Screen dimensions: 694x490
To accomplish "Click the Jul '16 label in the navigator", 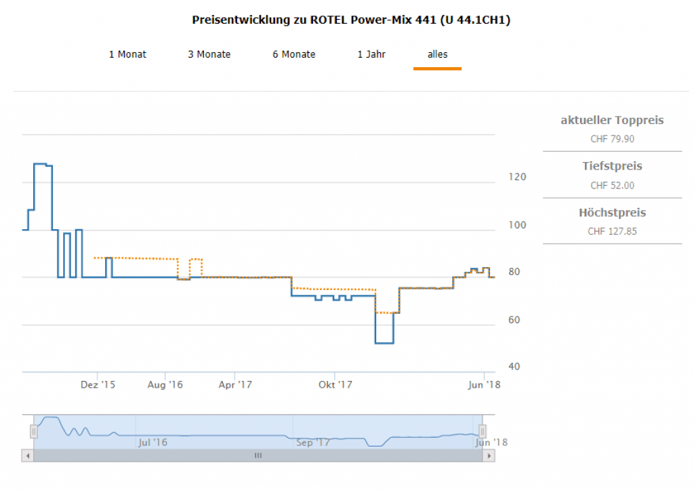I will coord(152,443).
